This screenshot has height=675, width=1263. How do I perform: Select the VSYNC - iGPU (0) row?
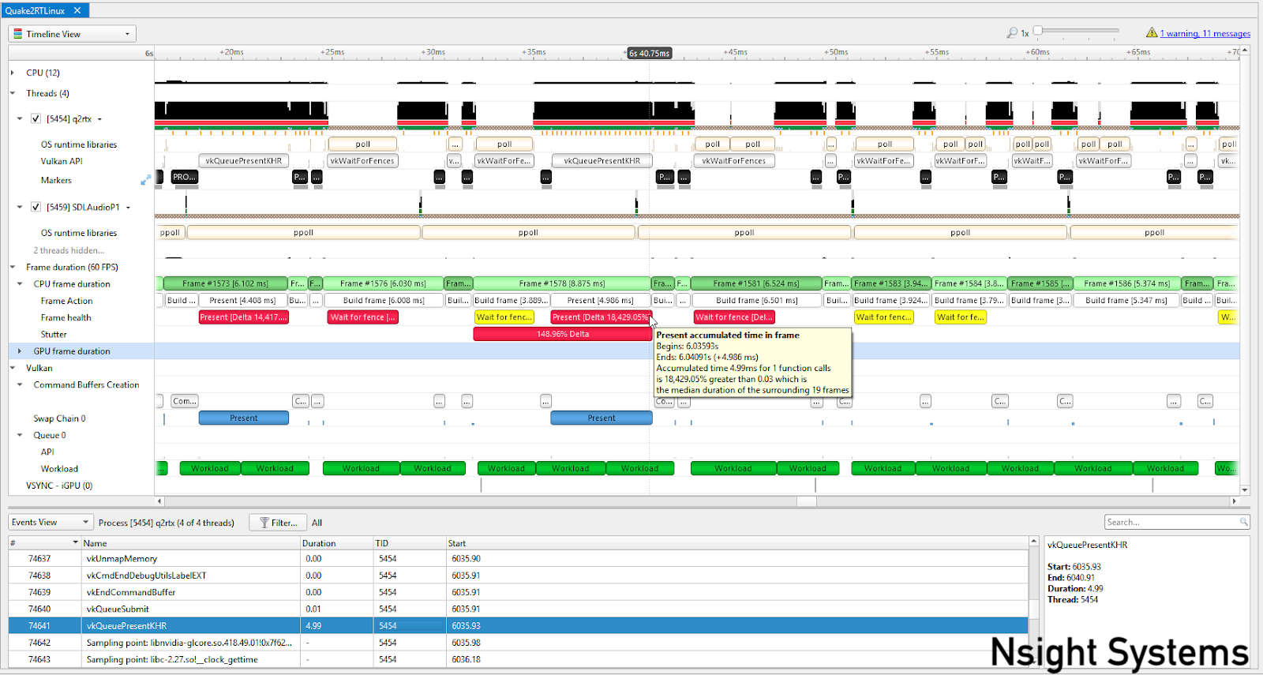click(x=59, y=486)
